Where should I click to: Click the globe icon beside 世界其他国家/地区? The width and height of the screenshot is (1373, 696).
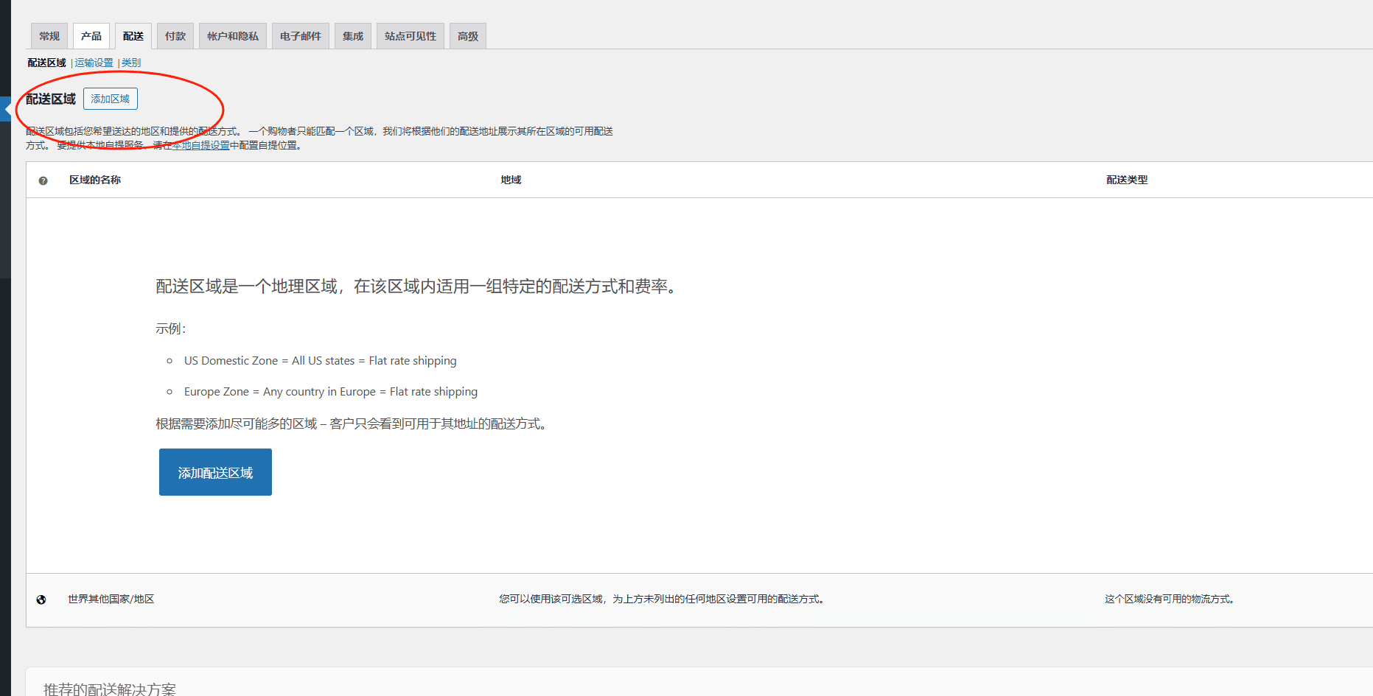click(x=41, y=600)
